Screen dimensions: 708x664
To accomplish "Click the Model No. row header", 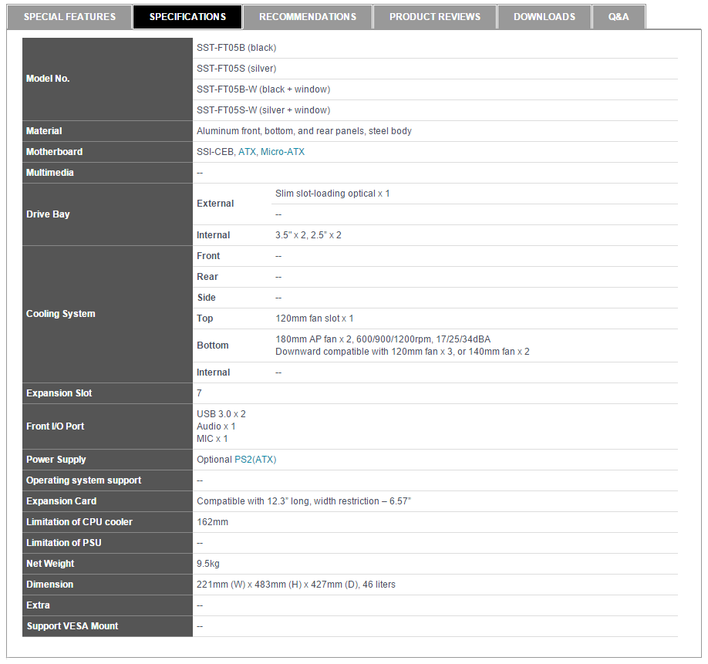I will [107, 79].
